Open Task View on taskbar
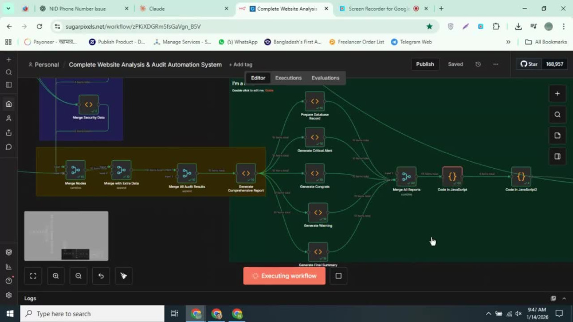The width and height of the screenshot is (573, 322). 174,313
